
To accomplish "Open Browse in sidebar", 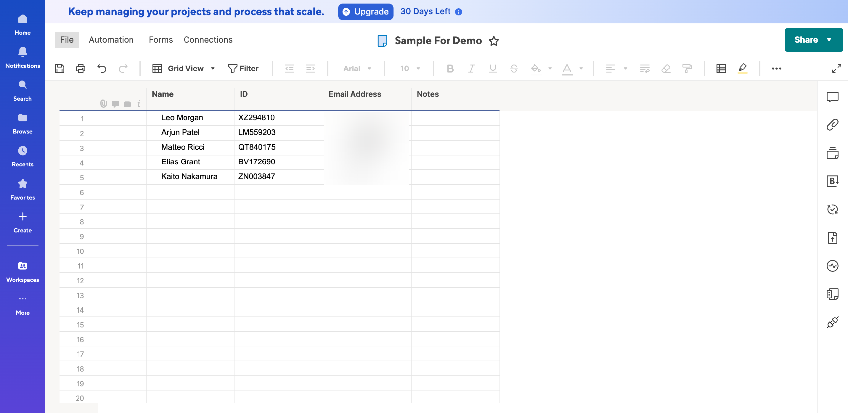I will tap(23, 123).
